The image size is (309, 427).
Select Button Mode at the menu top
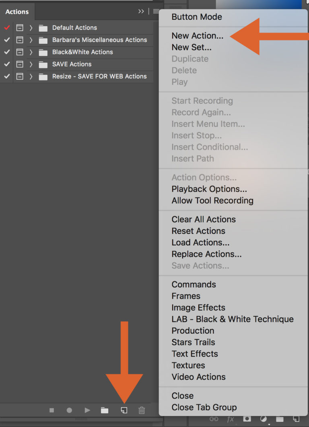pyautogui.click(x=197, y=17)
